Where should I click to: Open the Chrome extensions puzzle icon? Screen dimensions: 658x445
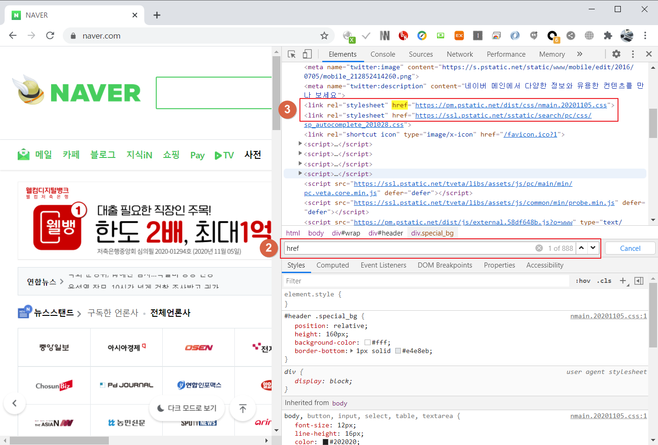[x=608, y=35]
